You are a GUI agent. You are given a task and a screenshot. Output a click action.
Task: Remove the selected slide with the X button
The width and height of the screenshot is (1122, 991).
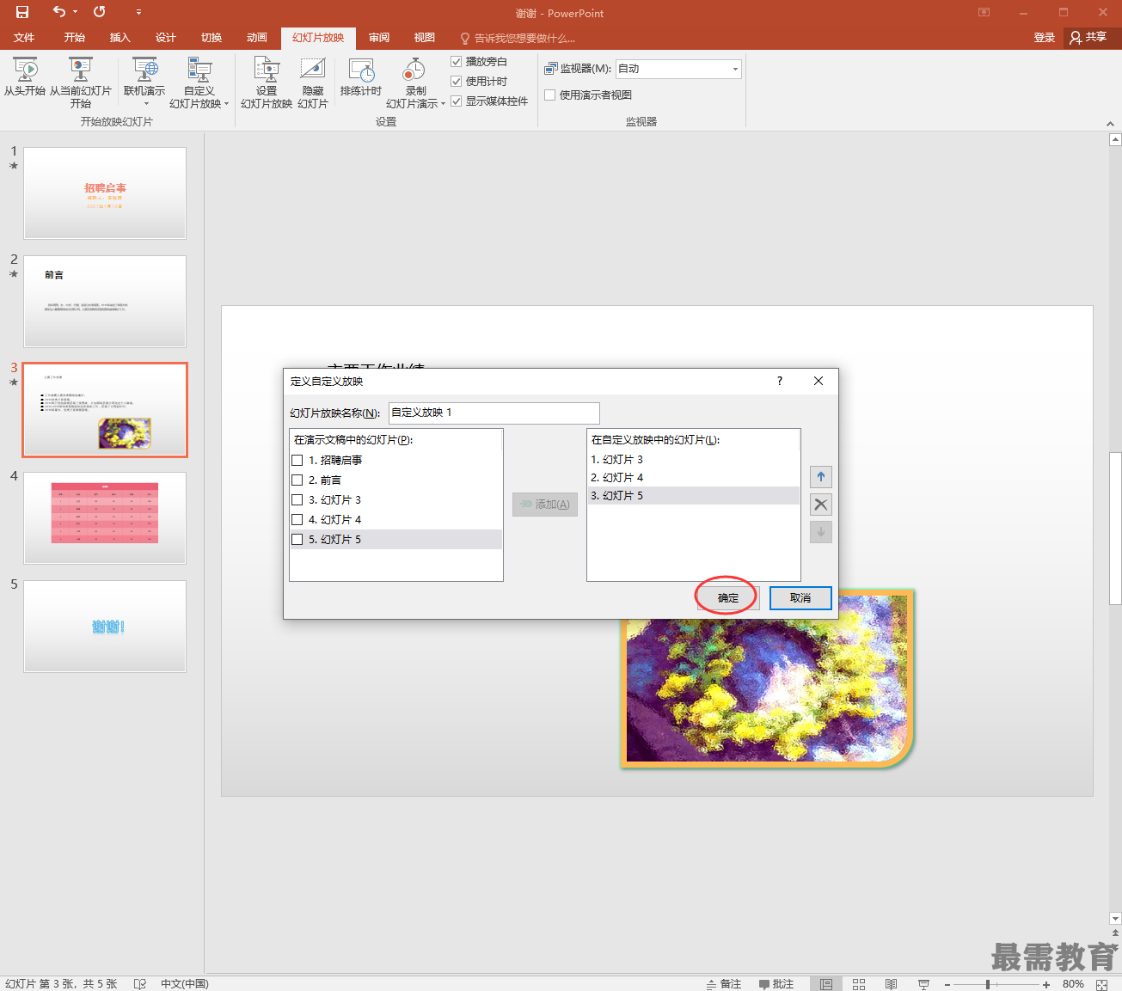point(821,505)
